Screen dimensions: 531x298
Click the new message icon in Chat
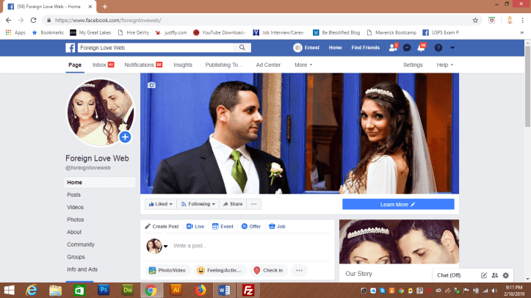(x=484, y=275)
